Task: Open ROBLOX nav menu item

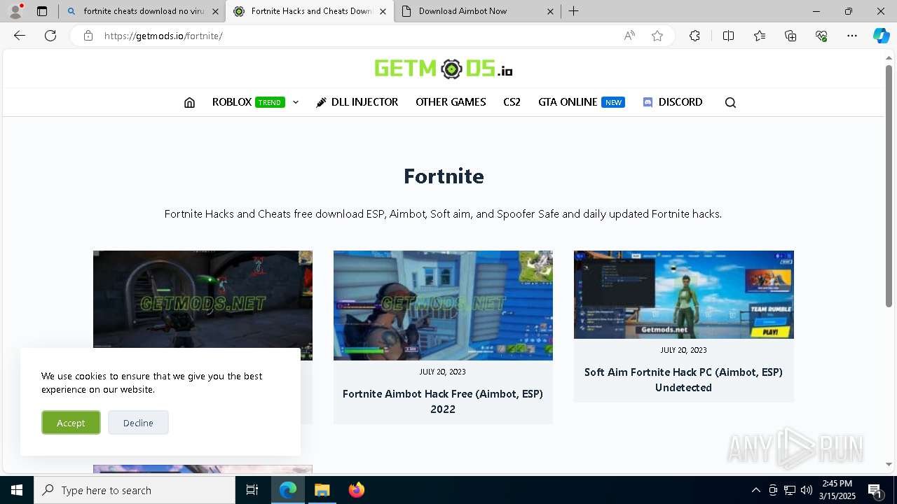Action: (x=232, y=102)
